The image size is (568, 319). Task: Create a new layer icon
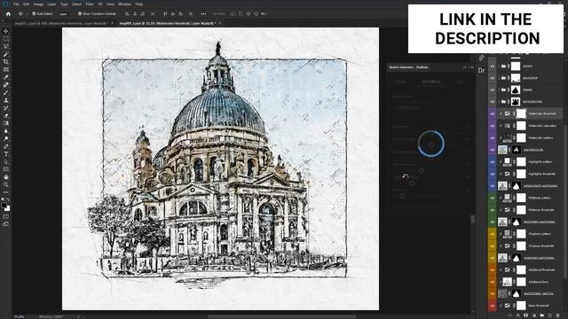(549, 315)
